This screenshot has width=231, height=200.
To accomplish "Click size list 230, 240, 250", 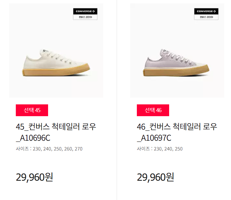I will point(168,149).
